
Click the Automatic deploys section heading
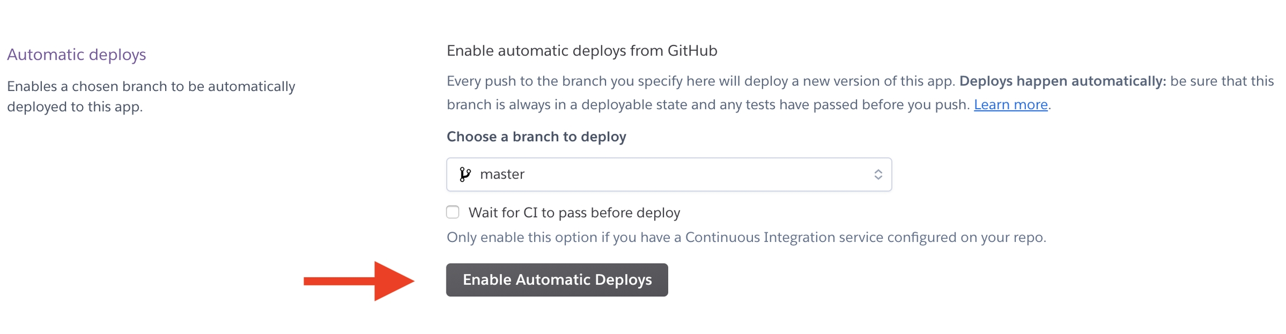[x=76, y=55]
